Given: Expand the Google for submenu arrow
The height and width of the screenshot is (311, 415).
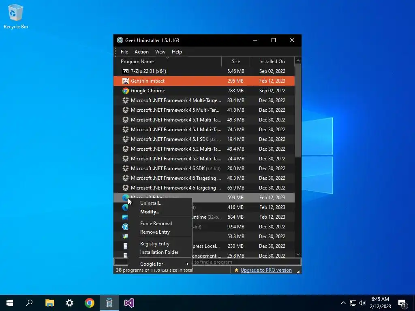Looking at the screenshot, I should [x=187, y=264].
